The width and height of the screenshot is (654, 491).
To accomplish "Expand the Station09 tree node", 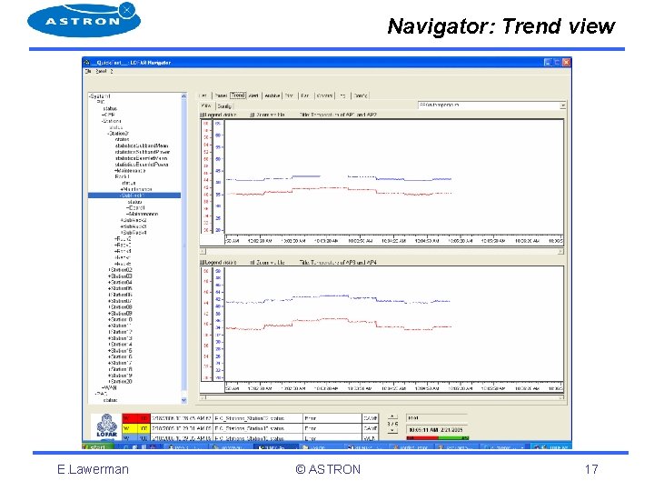I will coord(109,314).
